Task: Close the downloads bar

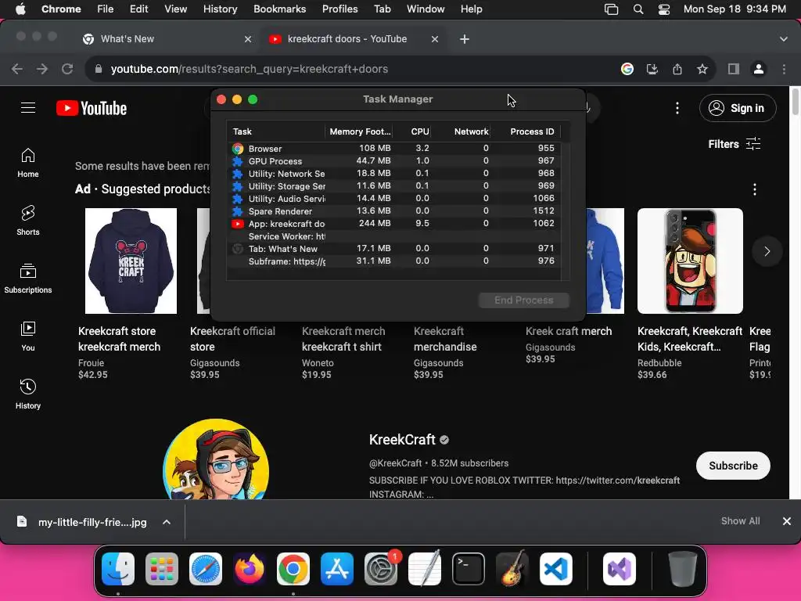Action: pyautogui.click(x=787, y=520)
